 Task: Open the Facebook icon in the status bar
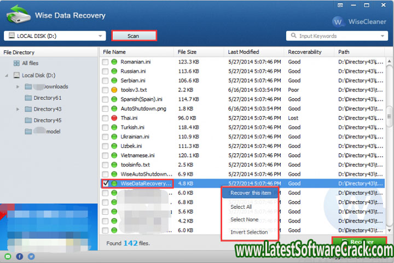click(19, 256)
